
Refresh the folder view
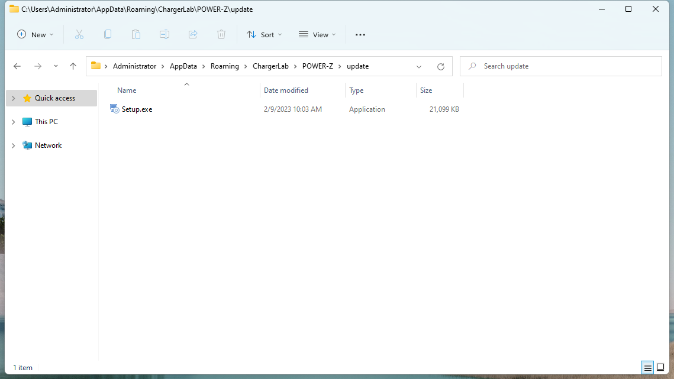pos(441,66)
